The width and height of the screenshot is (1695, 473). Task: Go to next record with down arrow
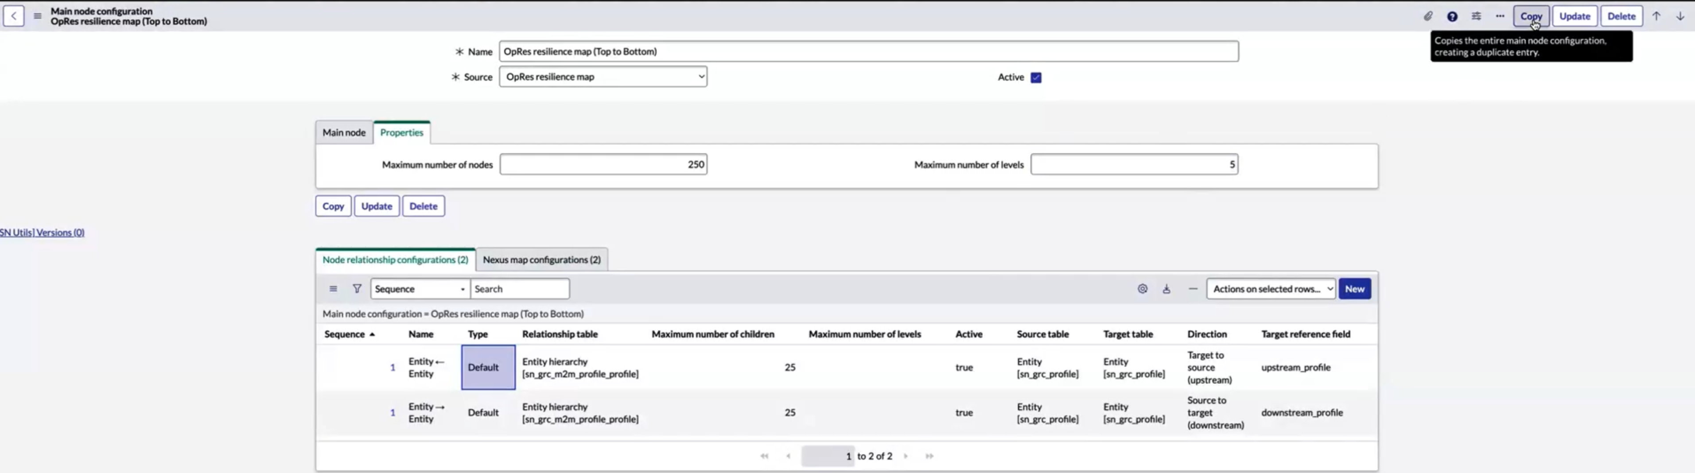pyautogui.click(x=1680, y=16)
